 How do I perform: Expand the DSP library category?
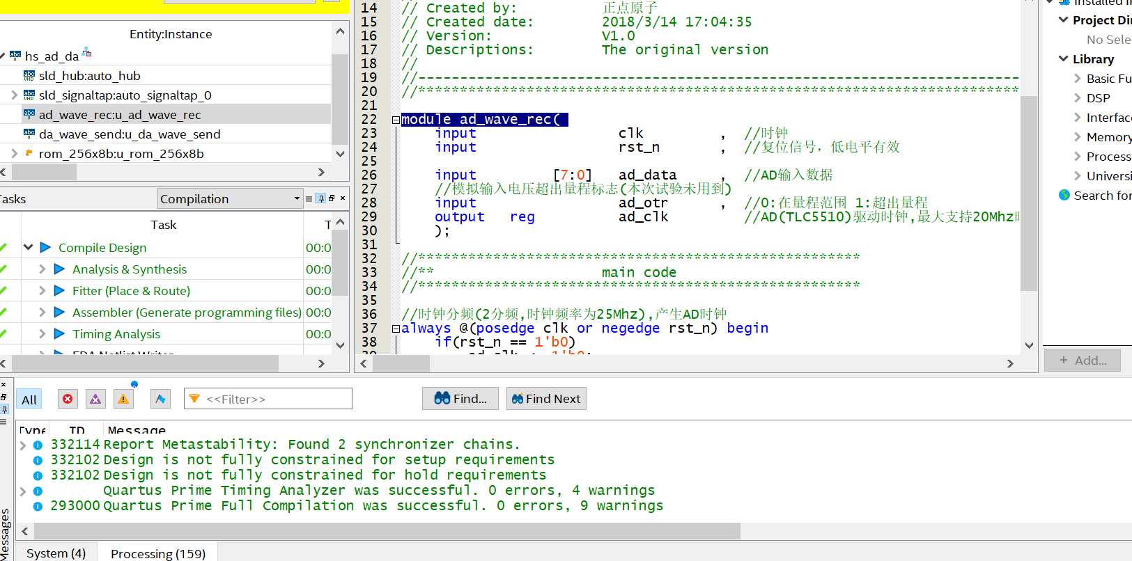[x=1077, y=97]
